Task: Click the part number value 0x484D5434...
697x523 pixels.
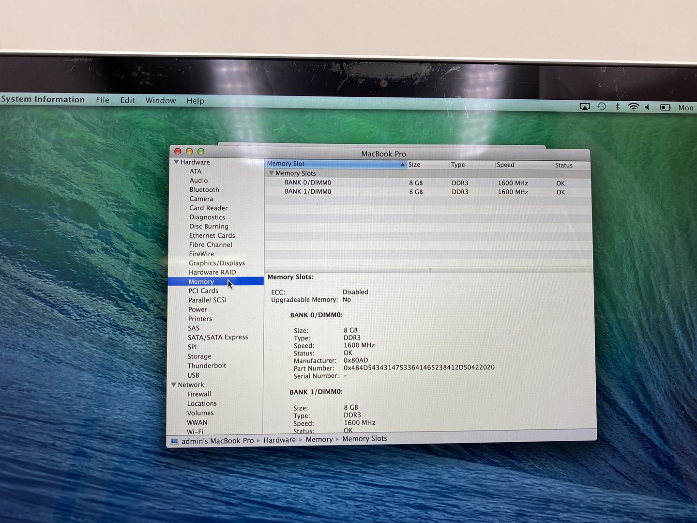Action: [x=419, y=368]
